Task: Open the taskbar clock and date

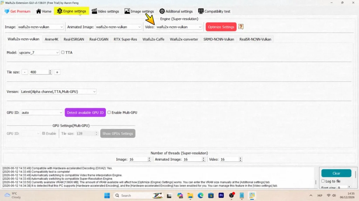Action: coord(347,195)
